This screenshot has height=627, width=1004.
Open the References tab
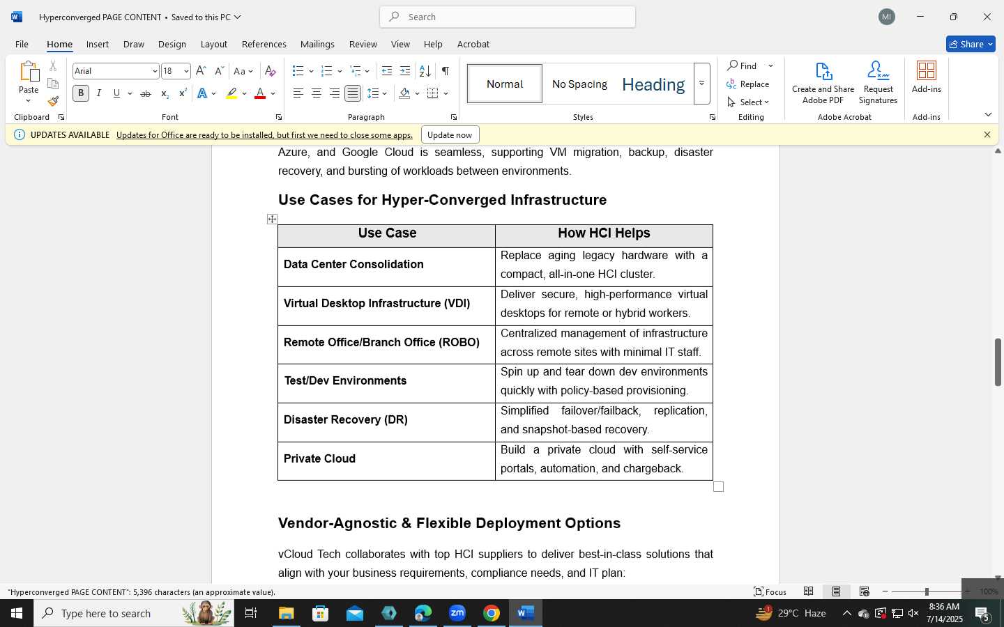pyautogui.click(x=264, y=44)
